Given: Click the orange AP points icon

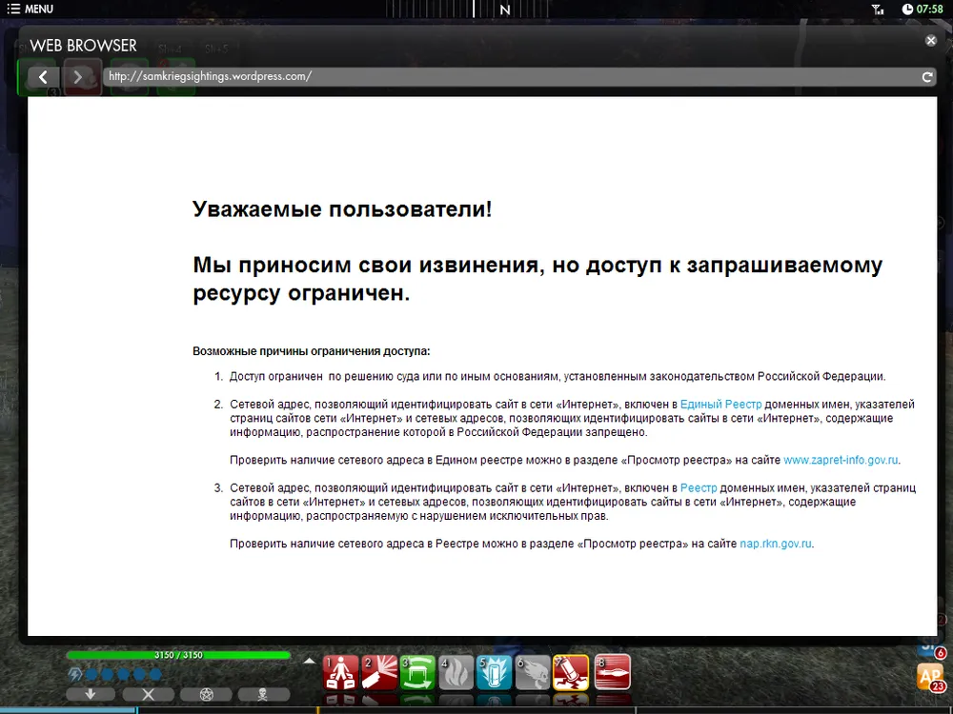Looking at the screenshot, I should (x=929, y=677).
